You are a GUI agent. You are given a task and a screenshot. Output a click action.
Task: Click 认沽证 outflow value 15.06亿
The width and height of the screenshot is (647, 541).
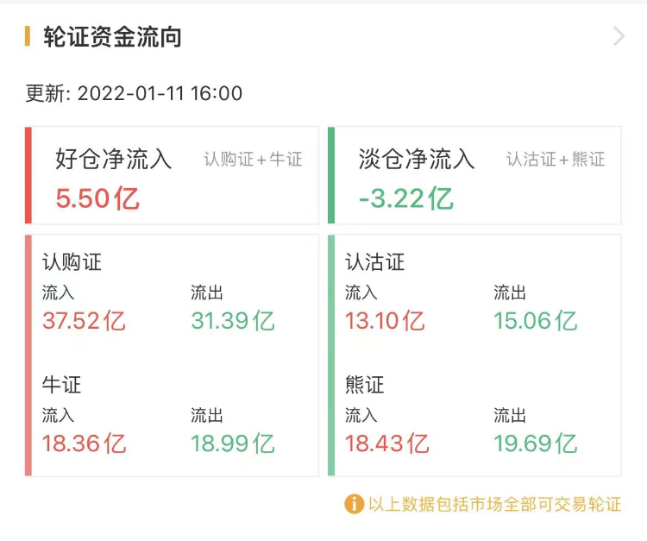[536, 321]
